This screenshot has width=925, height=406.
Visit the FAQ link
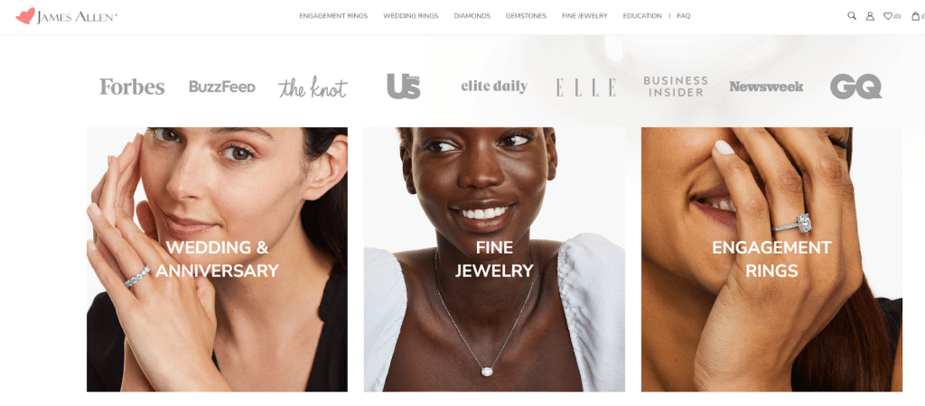tap(683, 16)
